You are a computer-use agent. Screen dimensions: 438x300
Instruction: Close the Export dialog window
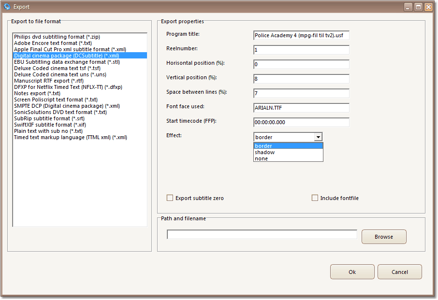[428, 7]
